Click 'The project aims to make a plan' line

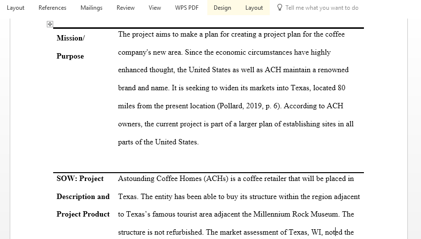coord(231,34)
